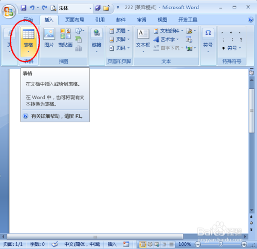Click the spelling check icon in status bar
Screen dimensions: 257x249
coord(55,244)
